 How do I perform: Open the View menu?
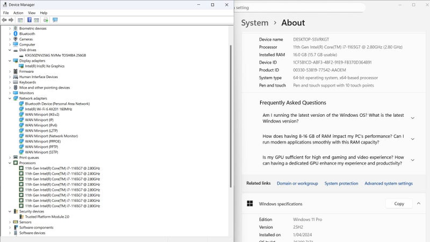32,12
